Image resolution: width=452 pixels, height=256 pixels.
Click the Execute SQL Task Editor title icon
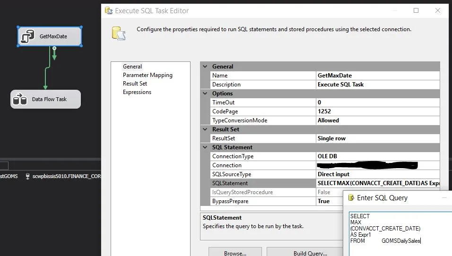109,11
